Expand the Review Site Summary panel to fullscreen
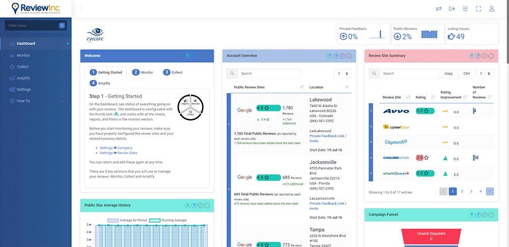This screenshot has width=509, height=247. pos(491,56)
